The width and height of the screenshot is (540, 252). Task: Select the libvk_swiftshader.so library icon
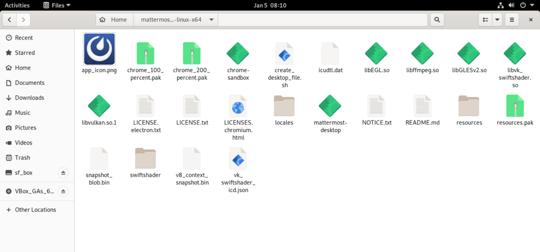tap(515, 53)
